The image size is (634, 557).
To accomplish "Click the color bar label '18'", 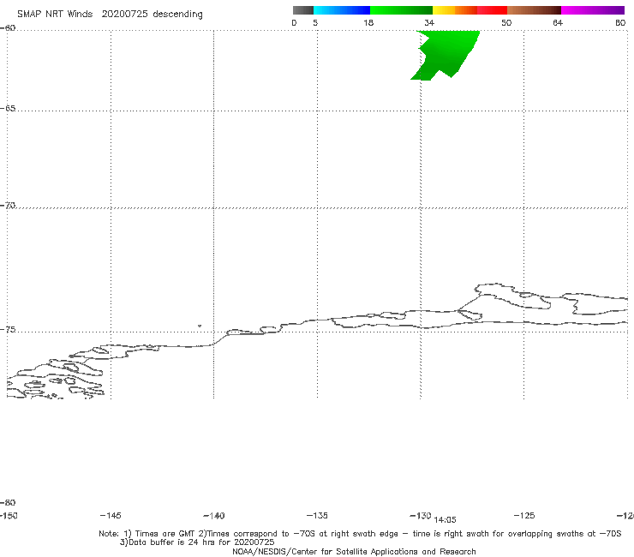I will pyautogui.click(x=368, y=22).
